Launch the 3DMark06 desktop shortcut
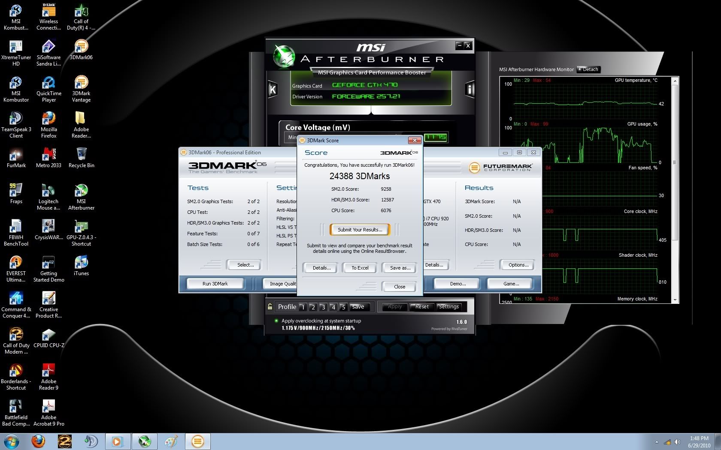721x450 pixels. (81, 50)
